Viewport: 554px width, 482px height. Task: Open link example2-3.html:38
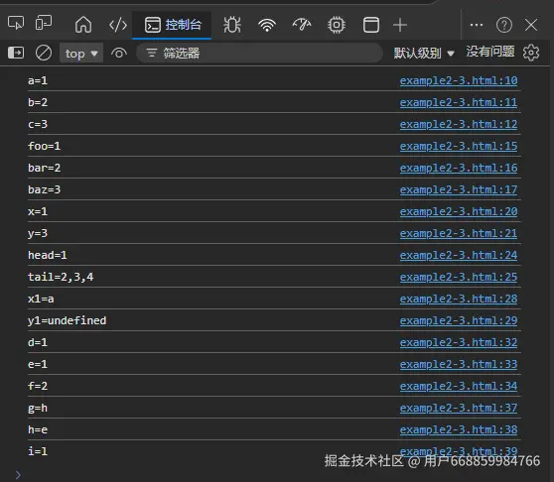(459, 429)
